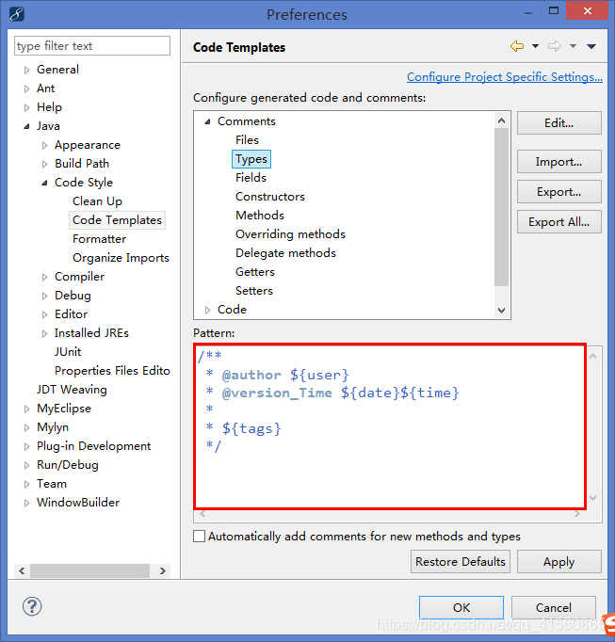Click the back navigation arrow icon
This screenshot has width=615, height=642.
517,46
